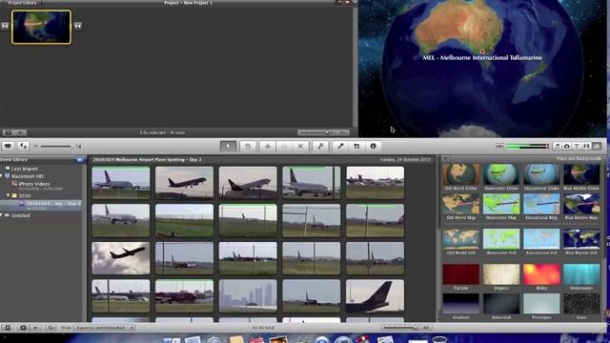Select the globe clip in the project
The width and height of the screenshot is (610, 343).
tap(41, 27)
